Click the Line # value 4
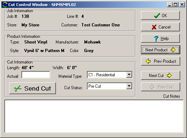Viewport: 187px width, 138px height. point(83,16)
